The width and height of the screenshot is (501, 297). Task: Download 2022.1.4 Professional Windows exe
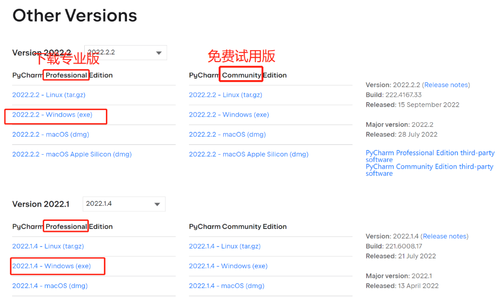[x=51, y=266]
